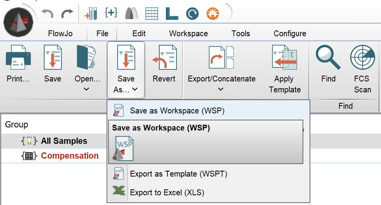Click the Apply Template label

[x=285, y=84]
